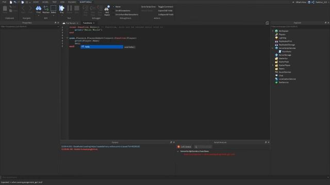Switch to the first script editor tab
The image size is (330, 185).
click(71, 23)
